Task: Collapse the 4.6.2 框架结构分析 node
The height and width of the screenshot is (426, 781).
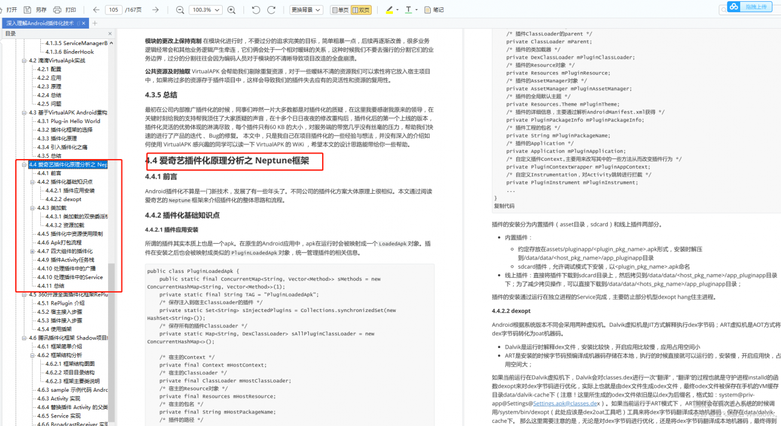Action: [x=32, y=355]
